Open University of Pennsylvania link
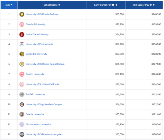Viewport: 164px width, 140px height. tap(39, 44)
